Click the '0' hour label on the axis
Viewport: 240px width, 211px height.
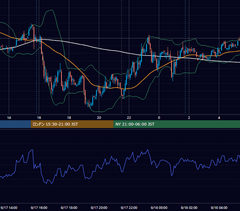coord(159,118)
